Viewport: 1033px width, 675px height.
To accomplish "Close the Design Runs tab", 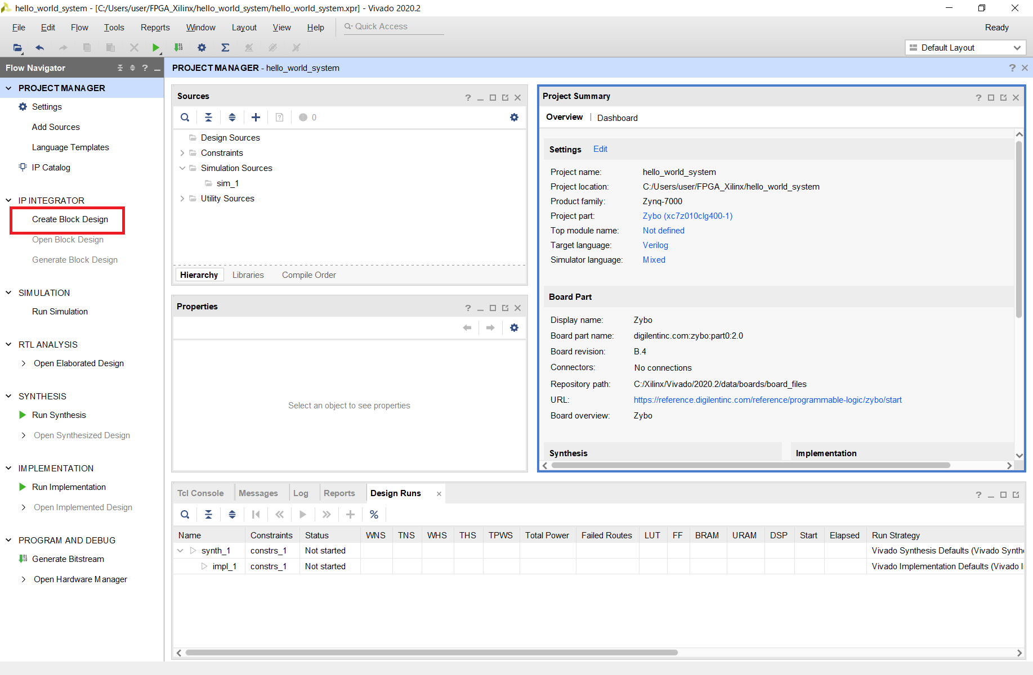I will click(439, 494).
